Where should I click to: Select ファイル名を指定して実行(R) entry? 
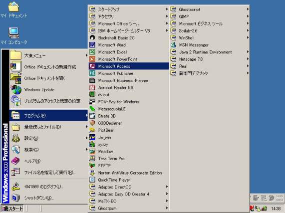coord(49,172)
